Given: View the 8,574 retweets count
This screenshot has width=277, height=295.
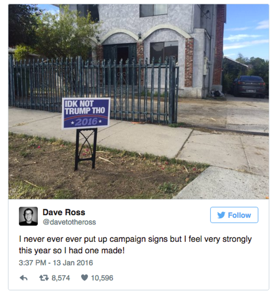Looking at the screenshot, I should (61, 278).
